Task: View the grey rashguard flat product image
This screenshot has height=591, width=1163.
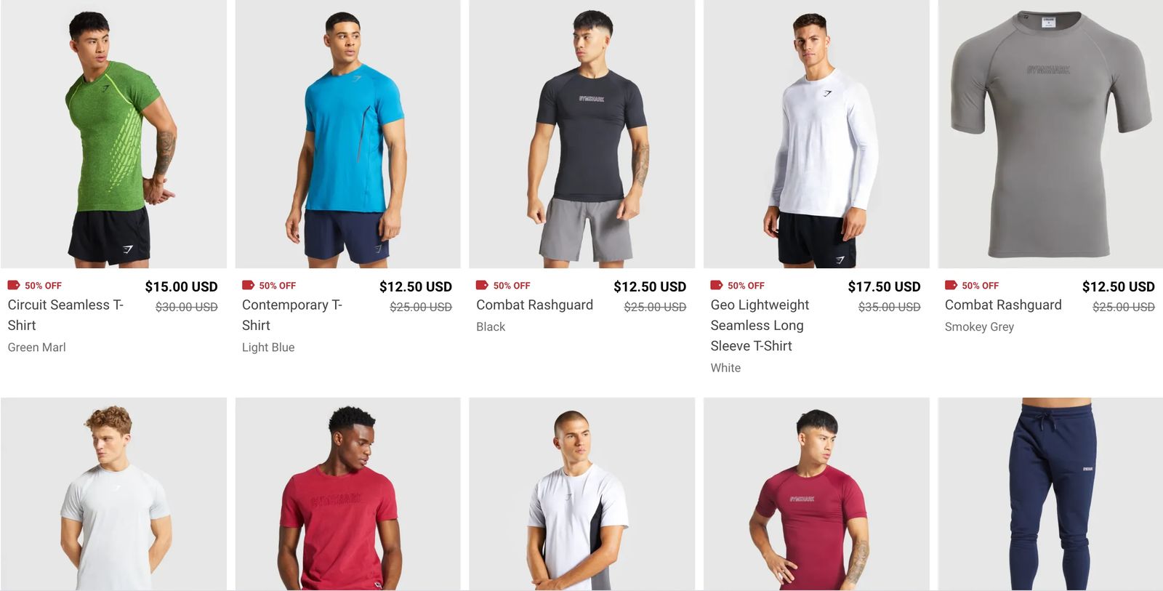Action: tap(1050, 134)
